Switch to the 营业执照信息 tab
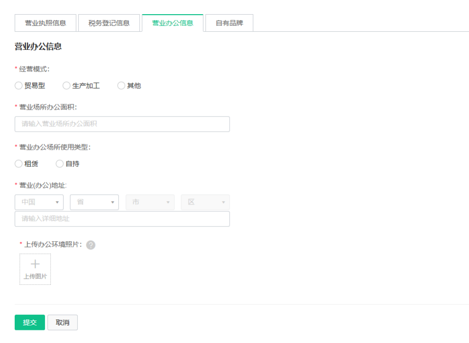Viewport: 469px width, 343px height. point(46,23)
